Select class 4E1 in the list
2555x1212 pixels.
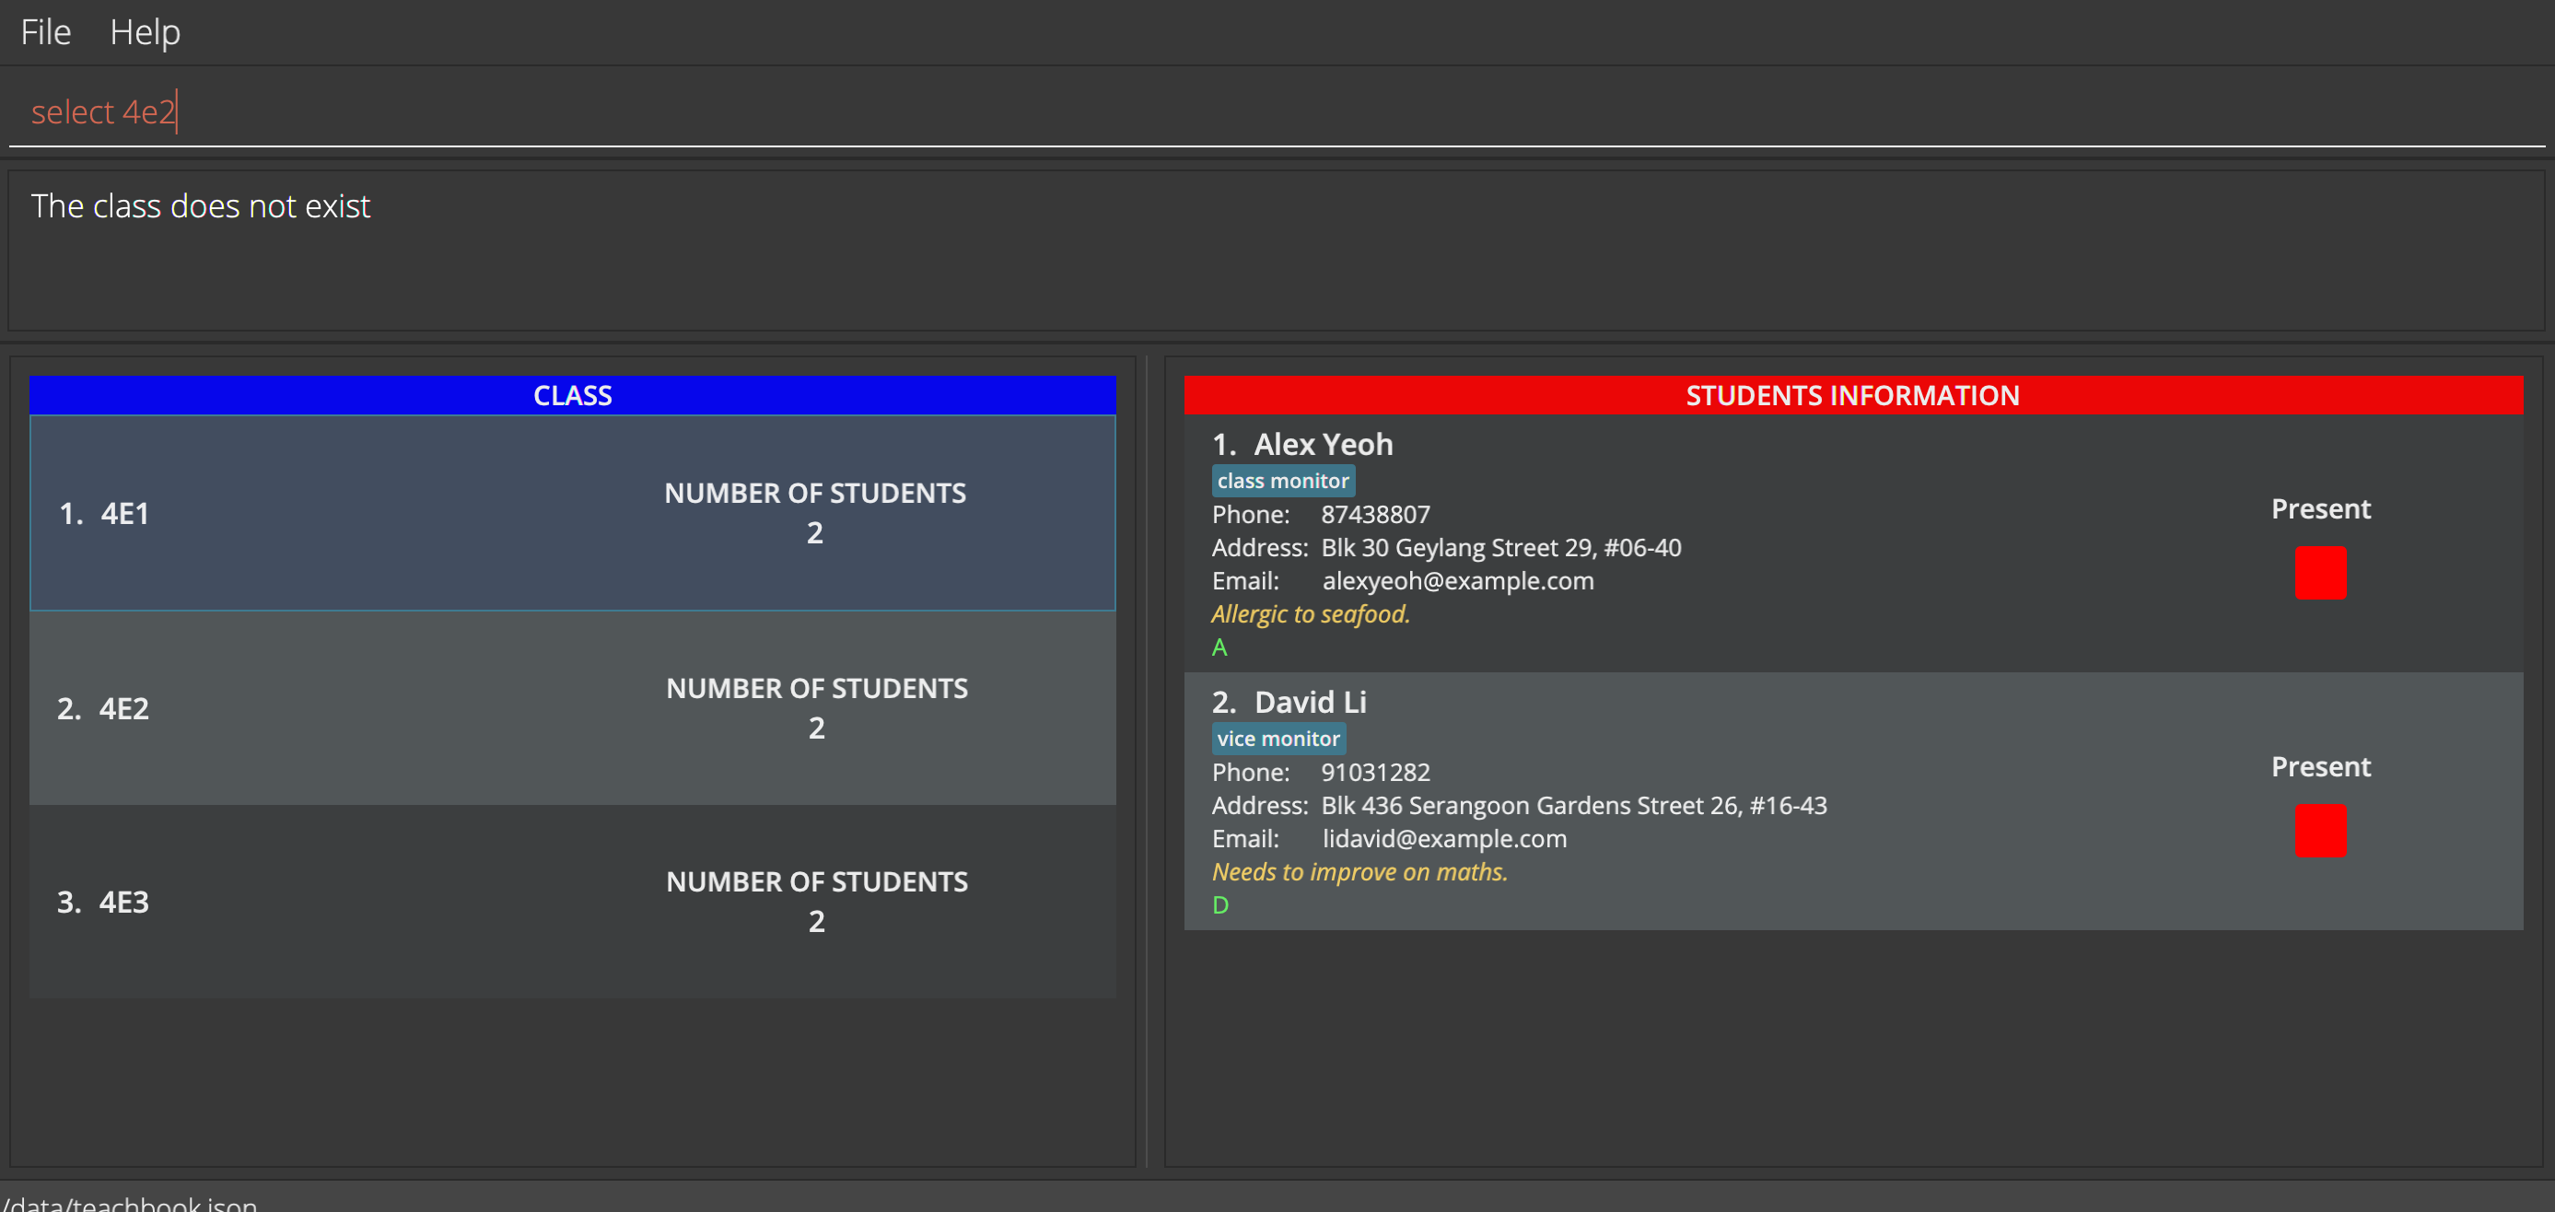click(x=572, y=513)
